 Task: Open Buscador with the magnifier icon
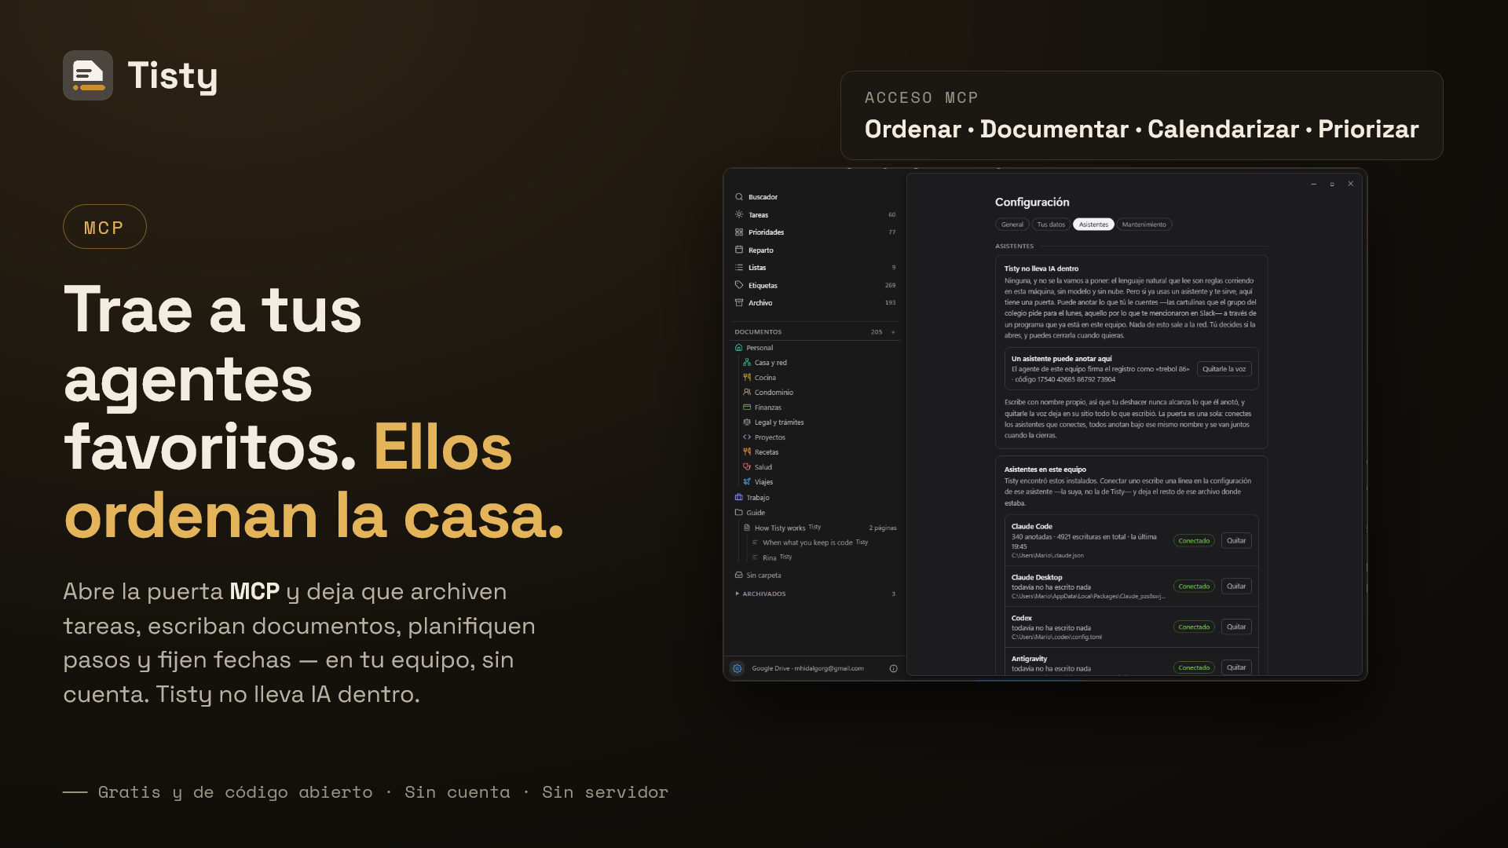point(739,197)
